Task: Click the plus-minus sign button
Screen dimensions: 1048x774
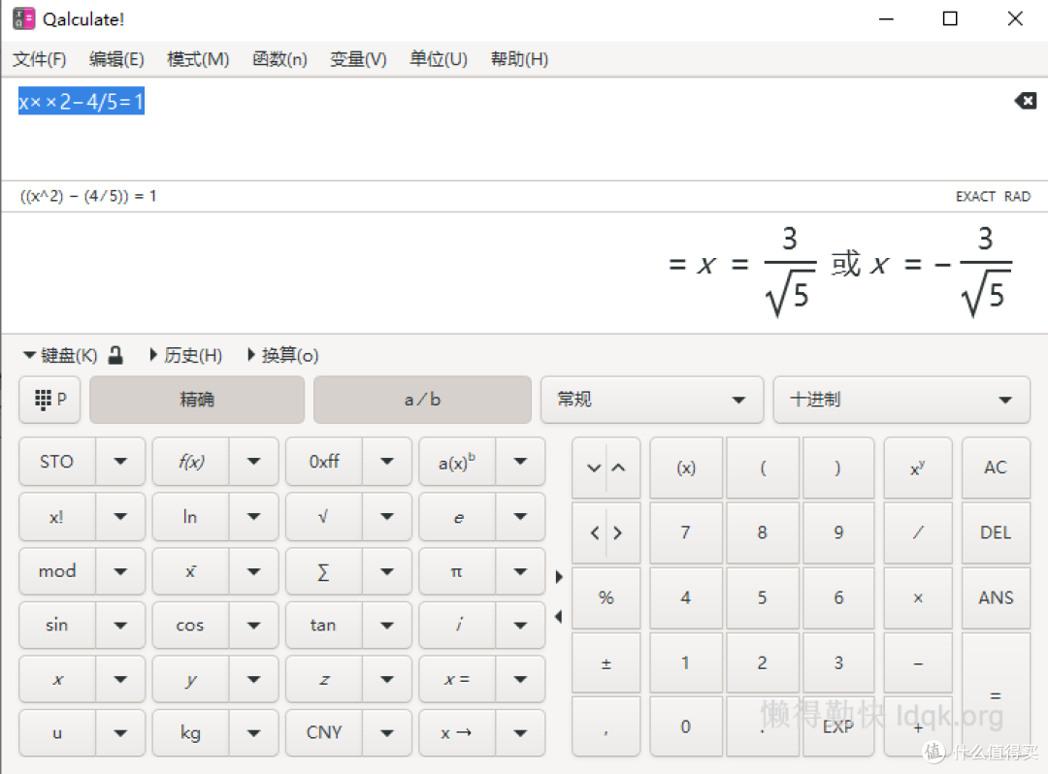Action: 606,663
